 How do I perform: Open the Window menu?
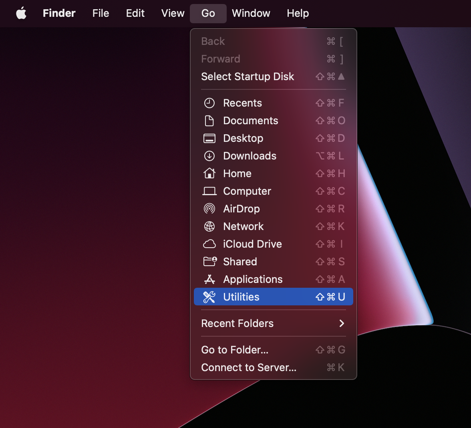[x=251, y=13]
